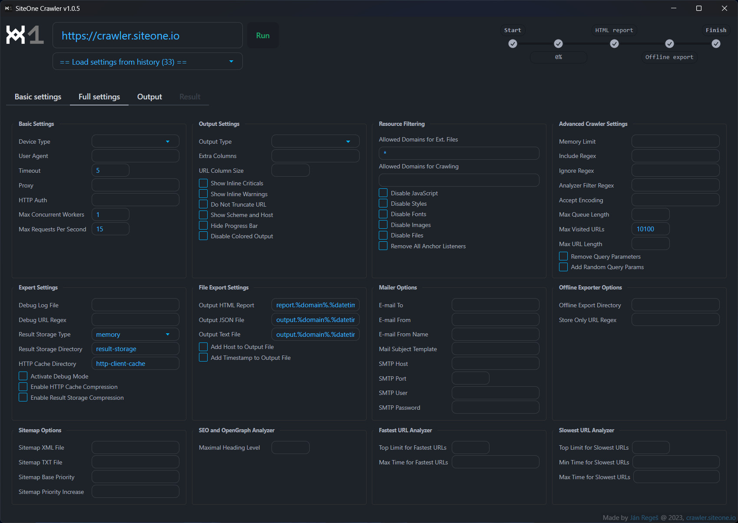Click the 0% progress indicator

558,57
